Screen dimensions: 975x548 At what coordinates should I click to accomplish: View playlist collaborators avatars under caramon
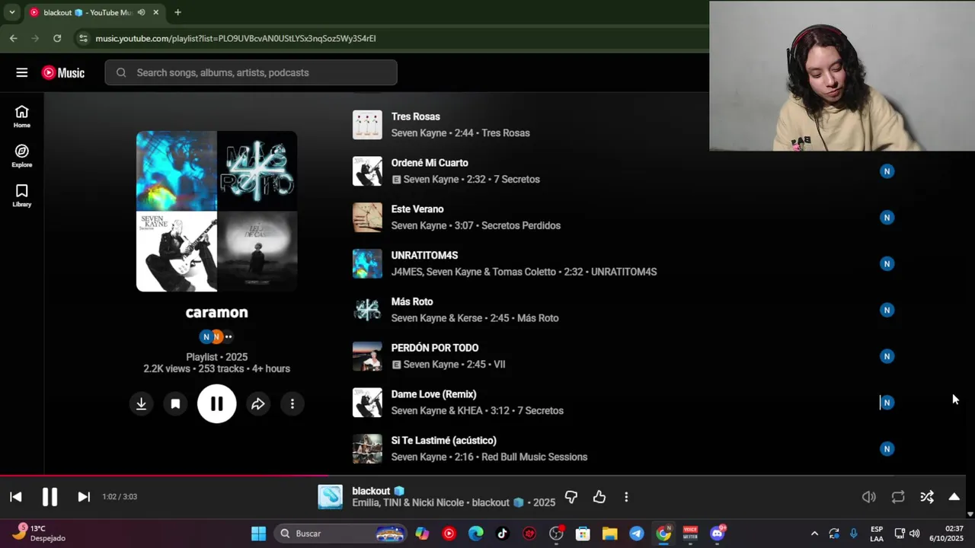[x=217, y=336]
